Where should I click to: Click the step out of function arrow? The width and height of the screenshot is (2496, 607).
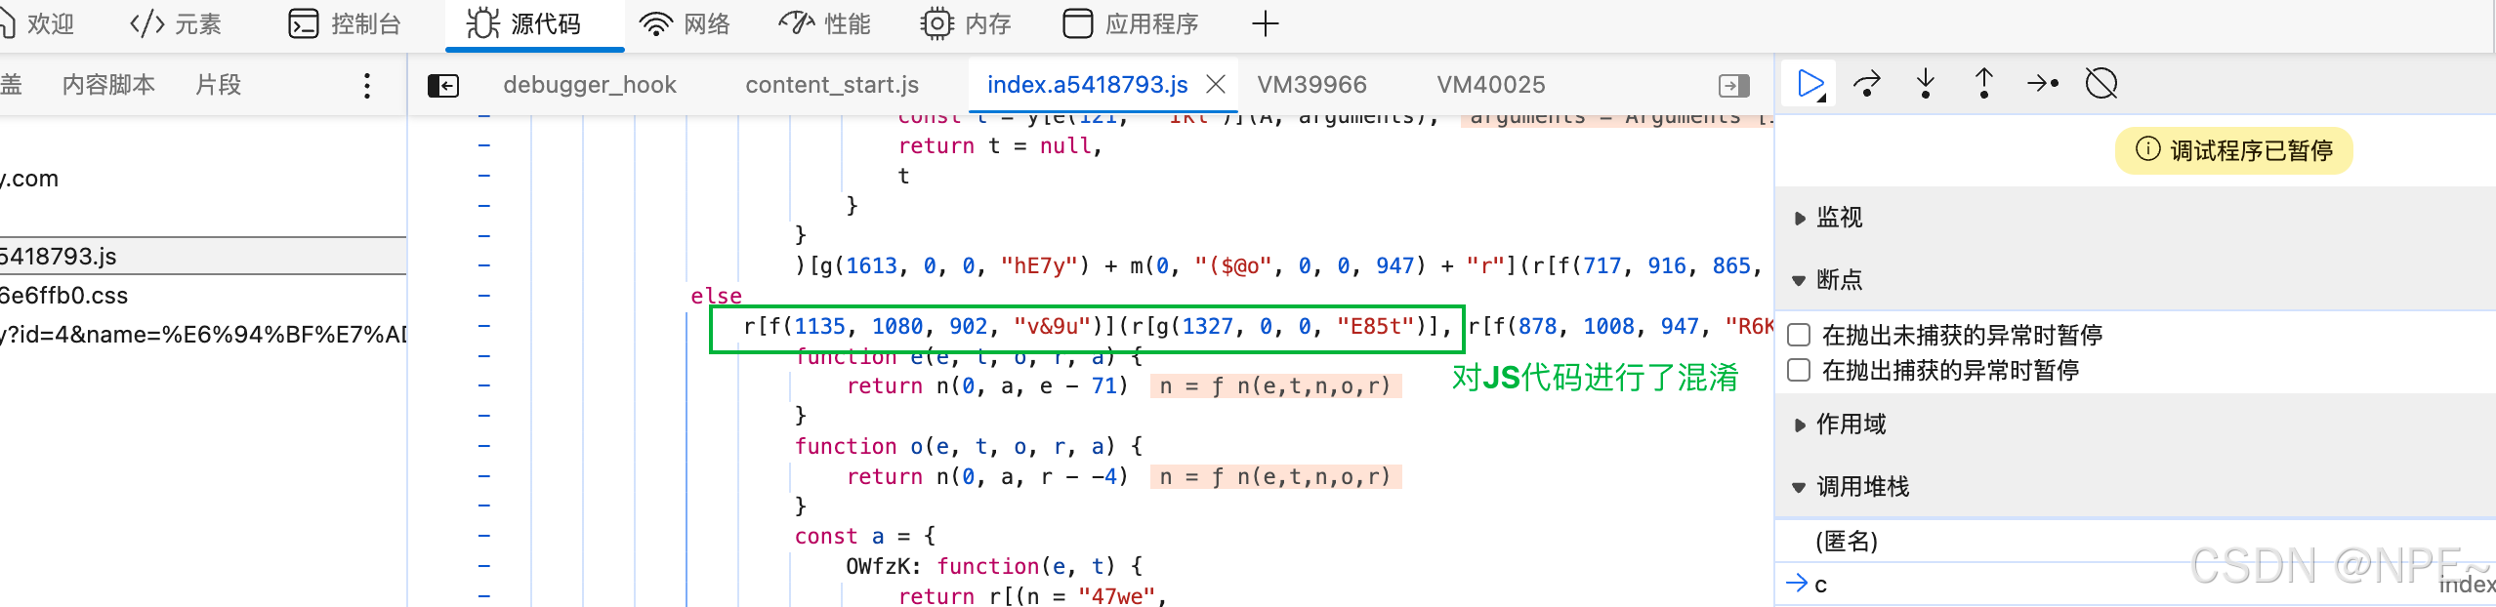pos(1984,84)
